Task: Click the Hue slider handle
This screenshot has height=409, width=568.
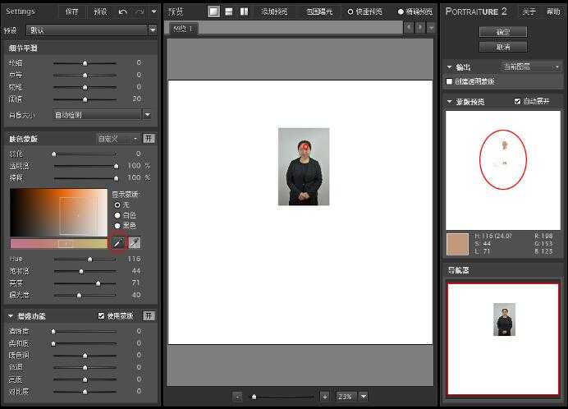Action: [x=89, y=259]
